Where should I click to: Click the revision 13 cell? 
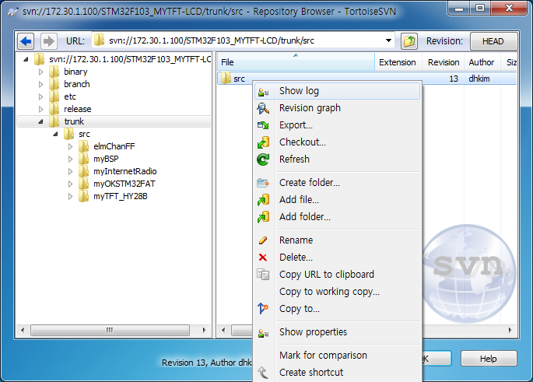[x=454, y=79]
